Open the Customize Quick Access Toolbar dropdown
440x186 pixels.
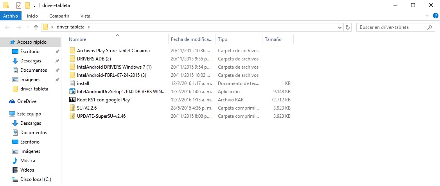[34, 6]
